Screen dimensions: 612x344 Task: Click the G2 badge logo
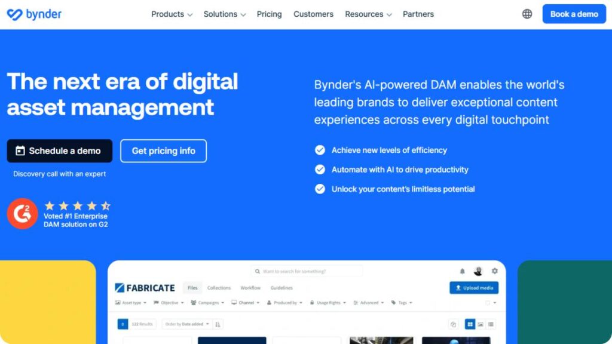pos(22,214)
